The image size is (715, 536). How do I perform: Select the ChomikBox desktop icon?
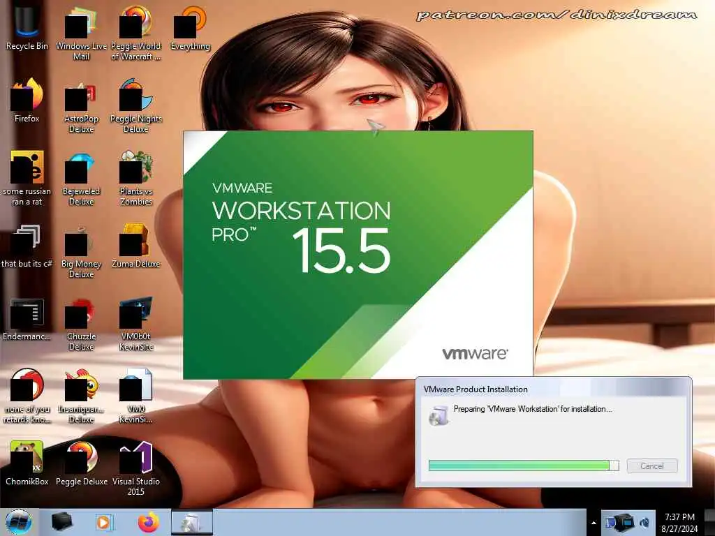27,463
